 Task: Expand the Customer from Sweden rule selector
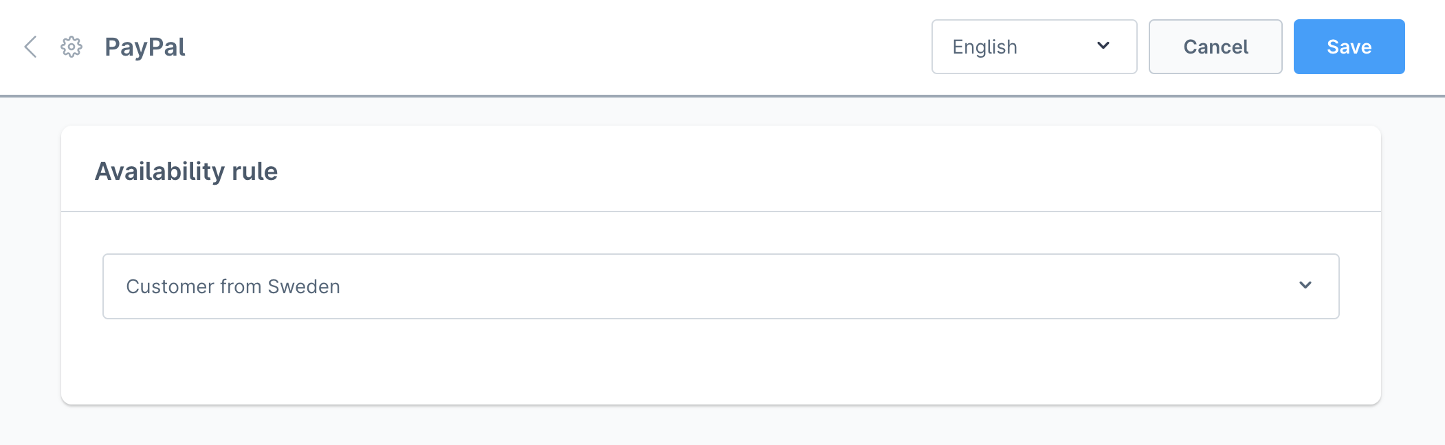point(720,286)
